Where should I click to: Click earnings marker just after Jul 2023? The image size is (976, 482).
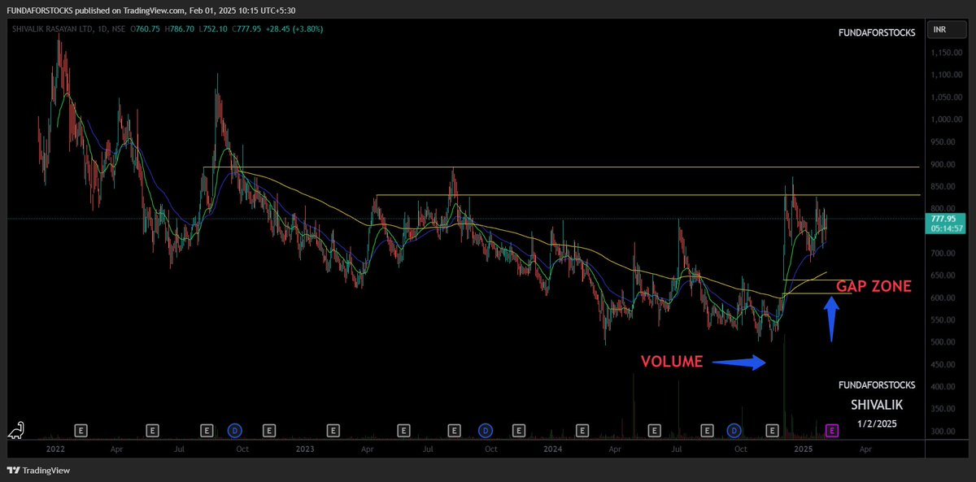click(x=455, y=429)
